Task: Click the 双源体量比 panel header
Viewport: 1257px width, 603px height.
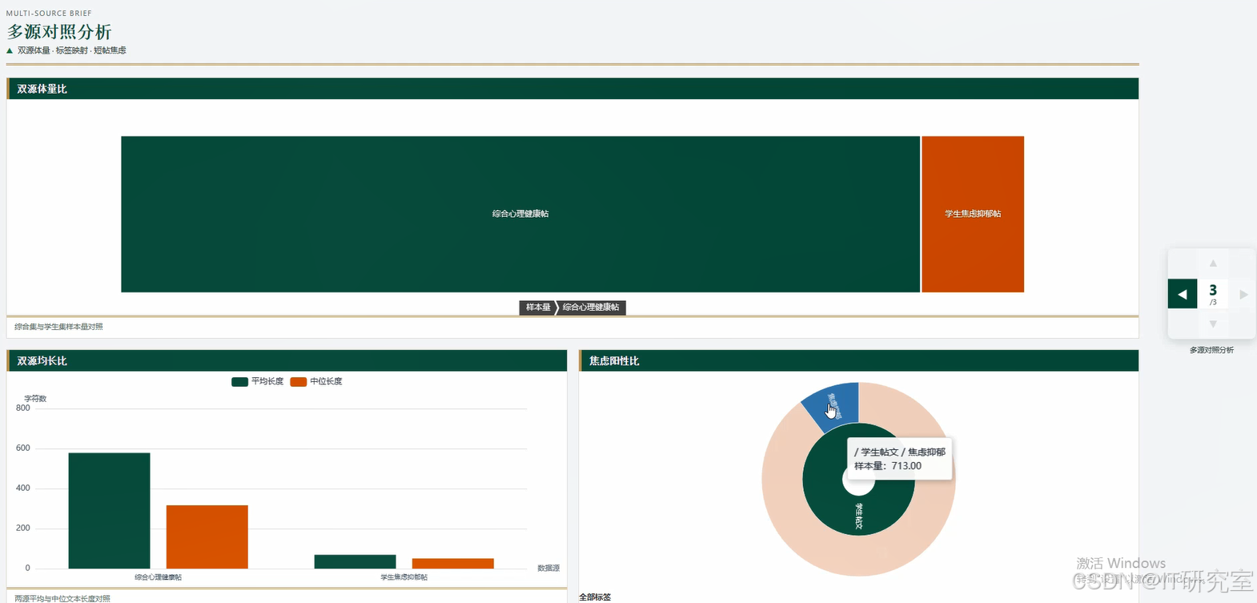Action: point(572,89)
